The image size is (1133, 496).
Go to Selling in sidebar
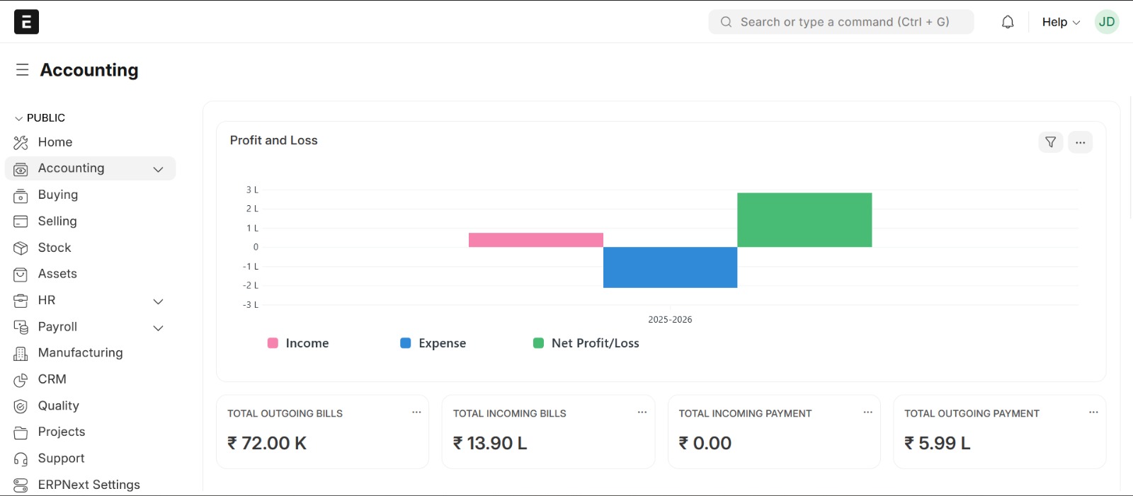57,221
